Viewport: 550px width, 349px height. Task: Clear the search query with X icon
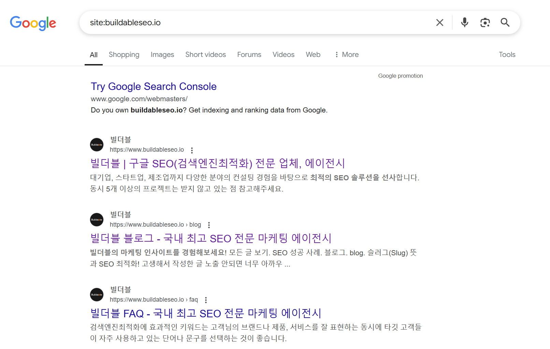(x=440, y=22)
